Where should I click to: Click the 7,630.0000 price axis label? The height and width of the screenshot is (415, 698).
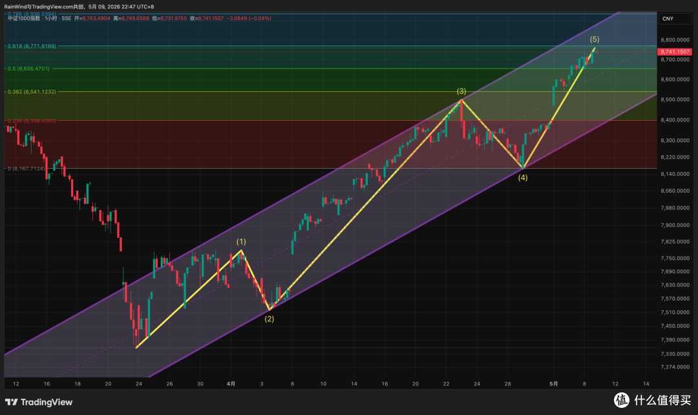click(x=675, y=285)
